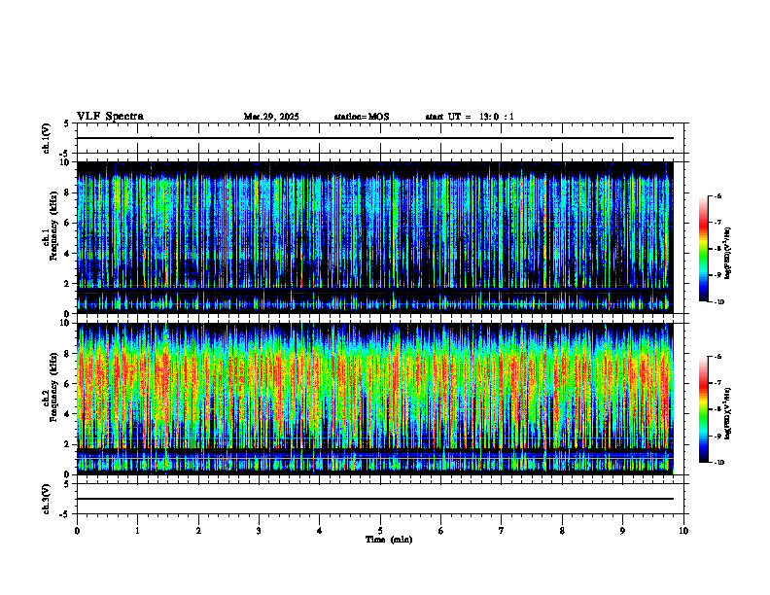Click time axis tick label "1"
This screenshot has width=770, height=595.
pyautogui.click(x=137, y=531)
